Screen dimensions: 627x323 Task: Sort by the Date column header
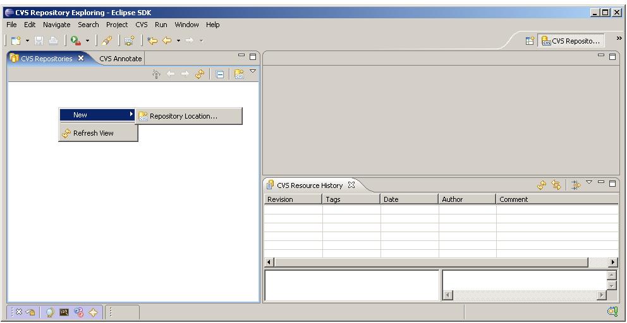point(409,199)
